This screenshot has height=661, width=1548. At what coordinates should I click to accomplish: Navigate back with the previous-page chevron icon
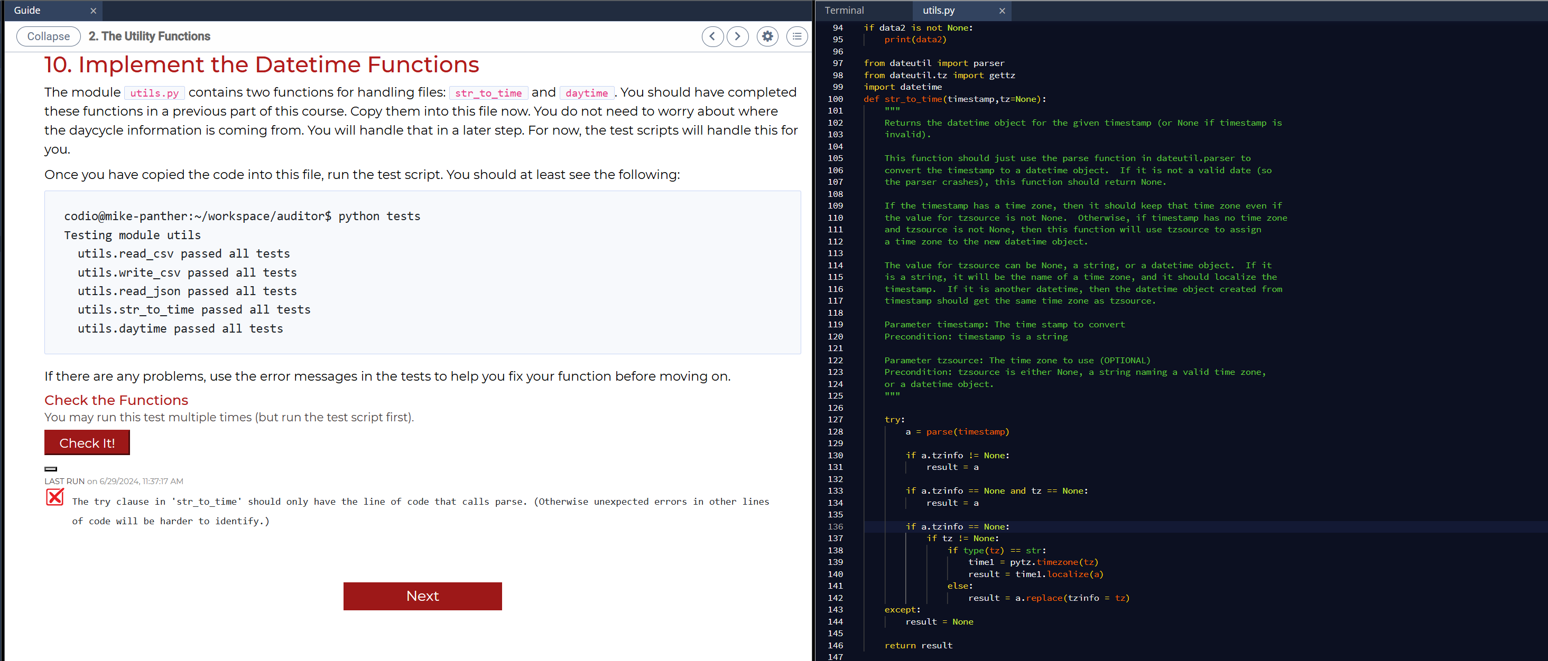coord(713,36)
